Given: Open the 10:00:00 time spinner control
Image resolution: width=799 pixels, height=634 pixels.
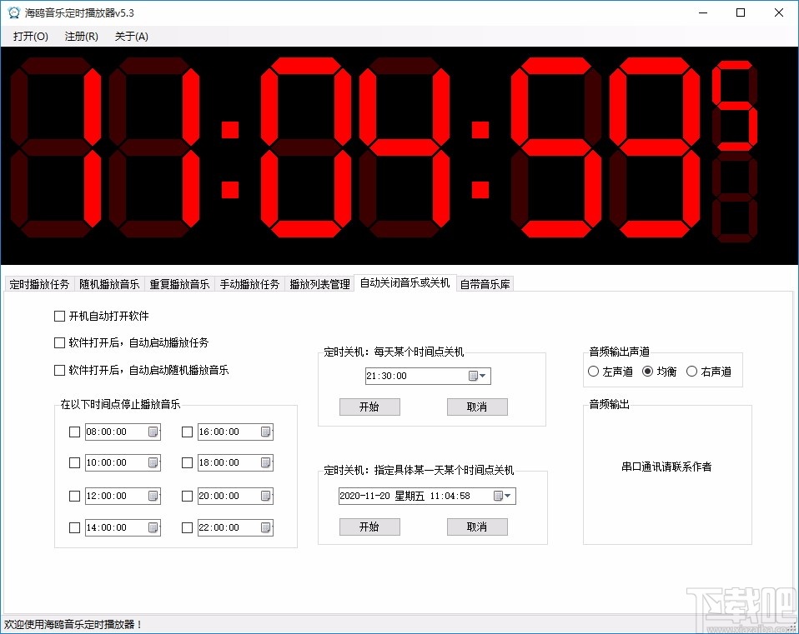Looking at the screenshot, I should click(x=152, y=463).
